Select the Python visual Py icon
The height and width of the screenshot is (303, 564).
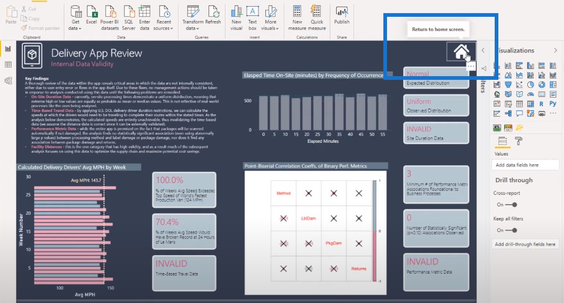(553, 103)
